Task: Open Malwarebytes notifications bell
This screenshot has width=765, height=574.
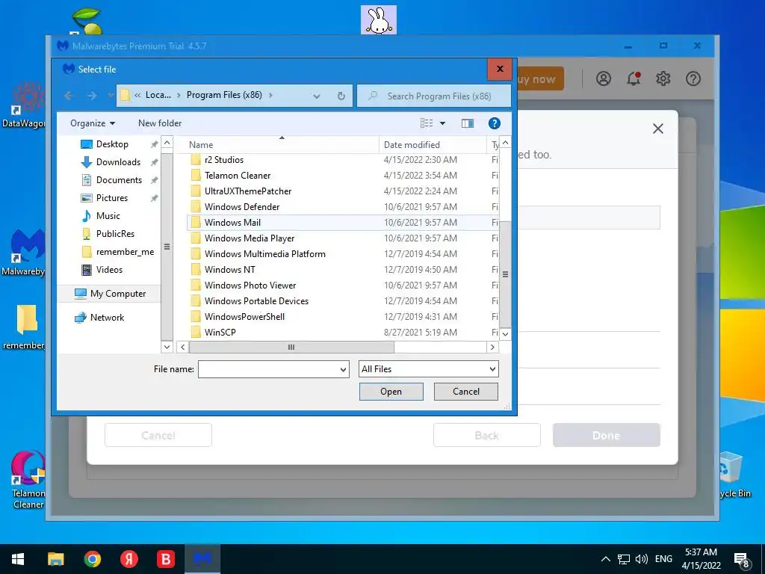Action: pos(634,78)
